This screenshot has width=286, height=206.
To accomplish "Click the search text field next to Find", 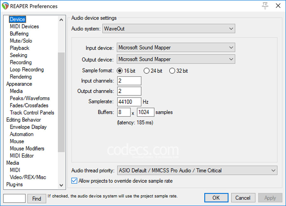I will point(14,198).
